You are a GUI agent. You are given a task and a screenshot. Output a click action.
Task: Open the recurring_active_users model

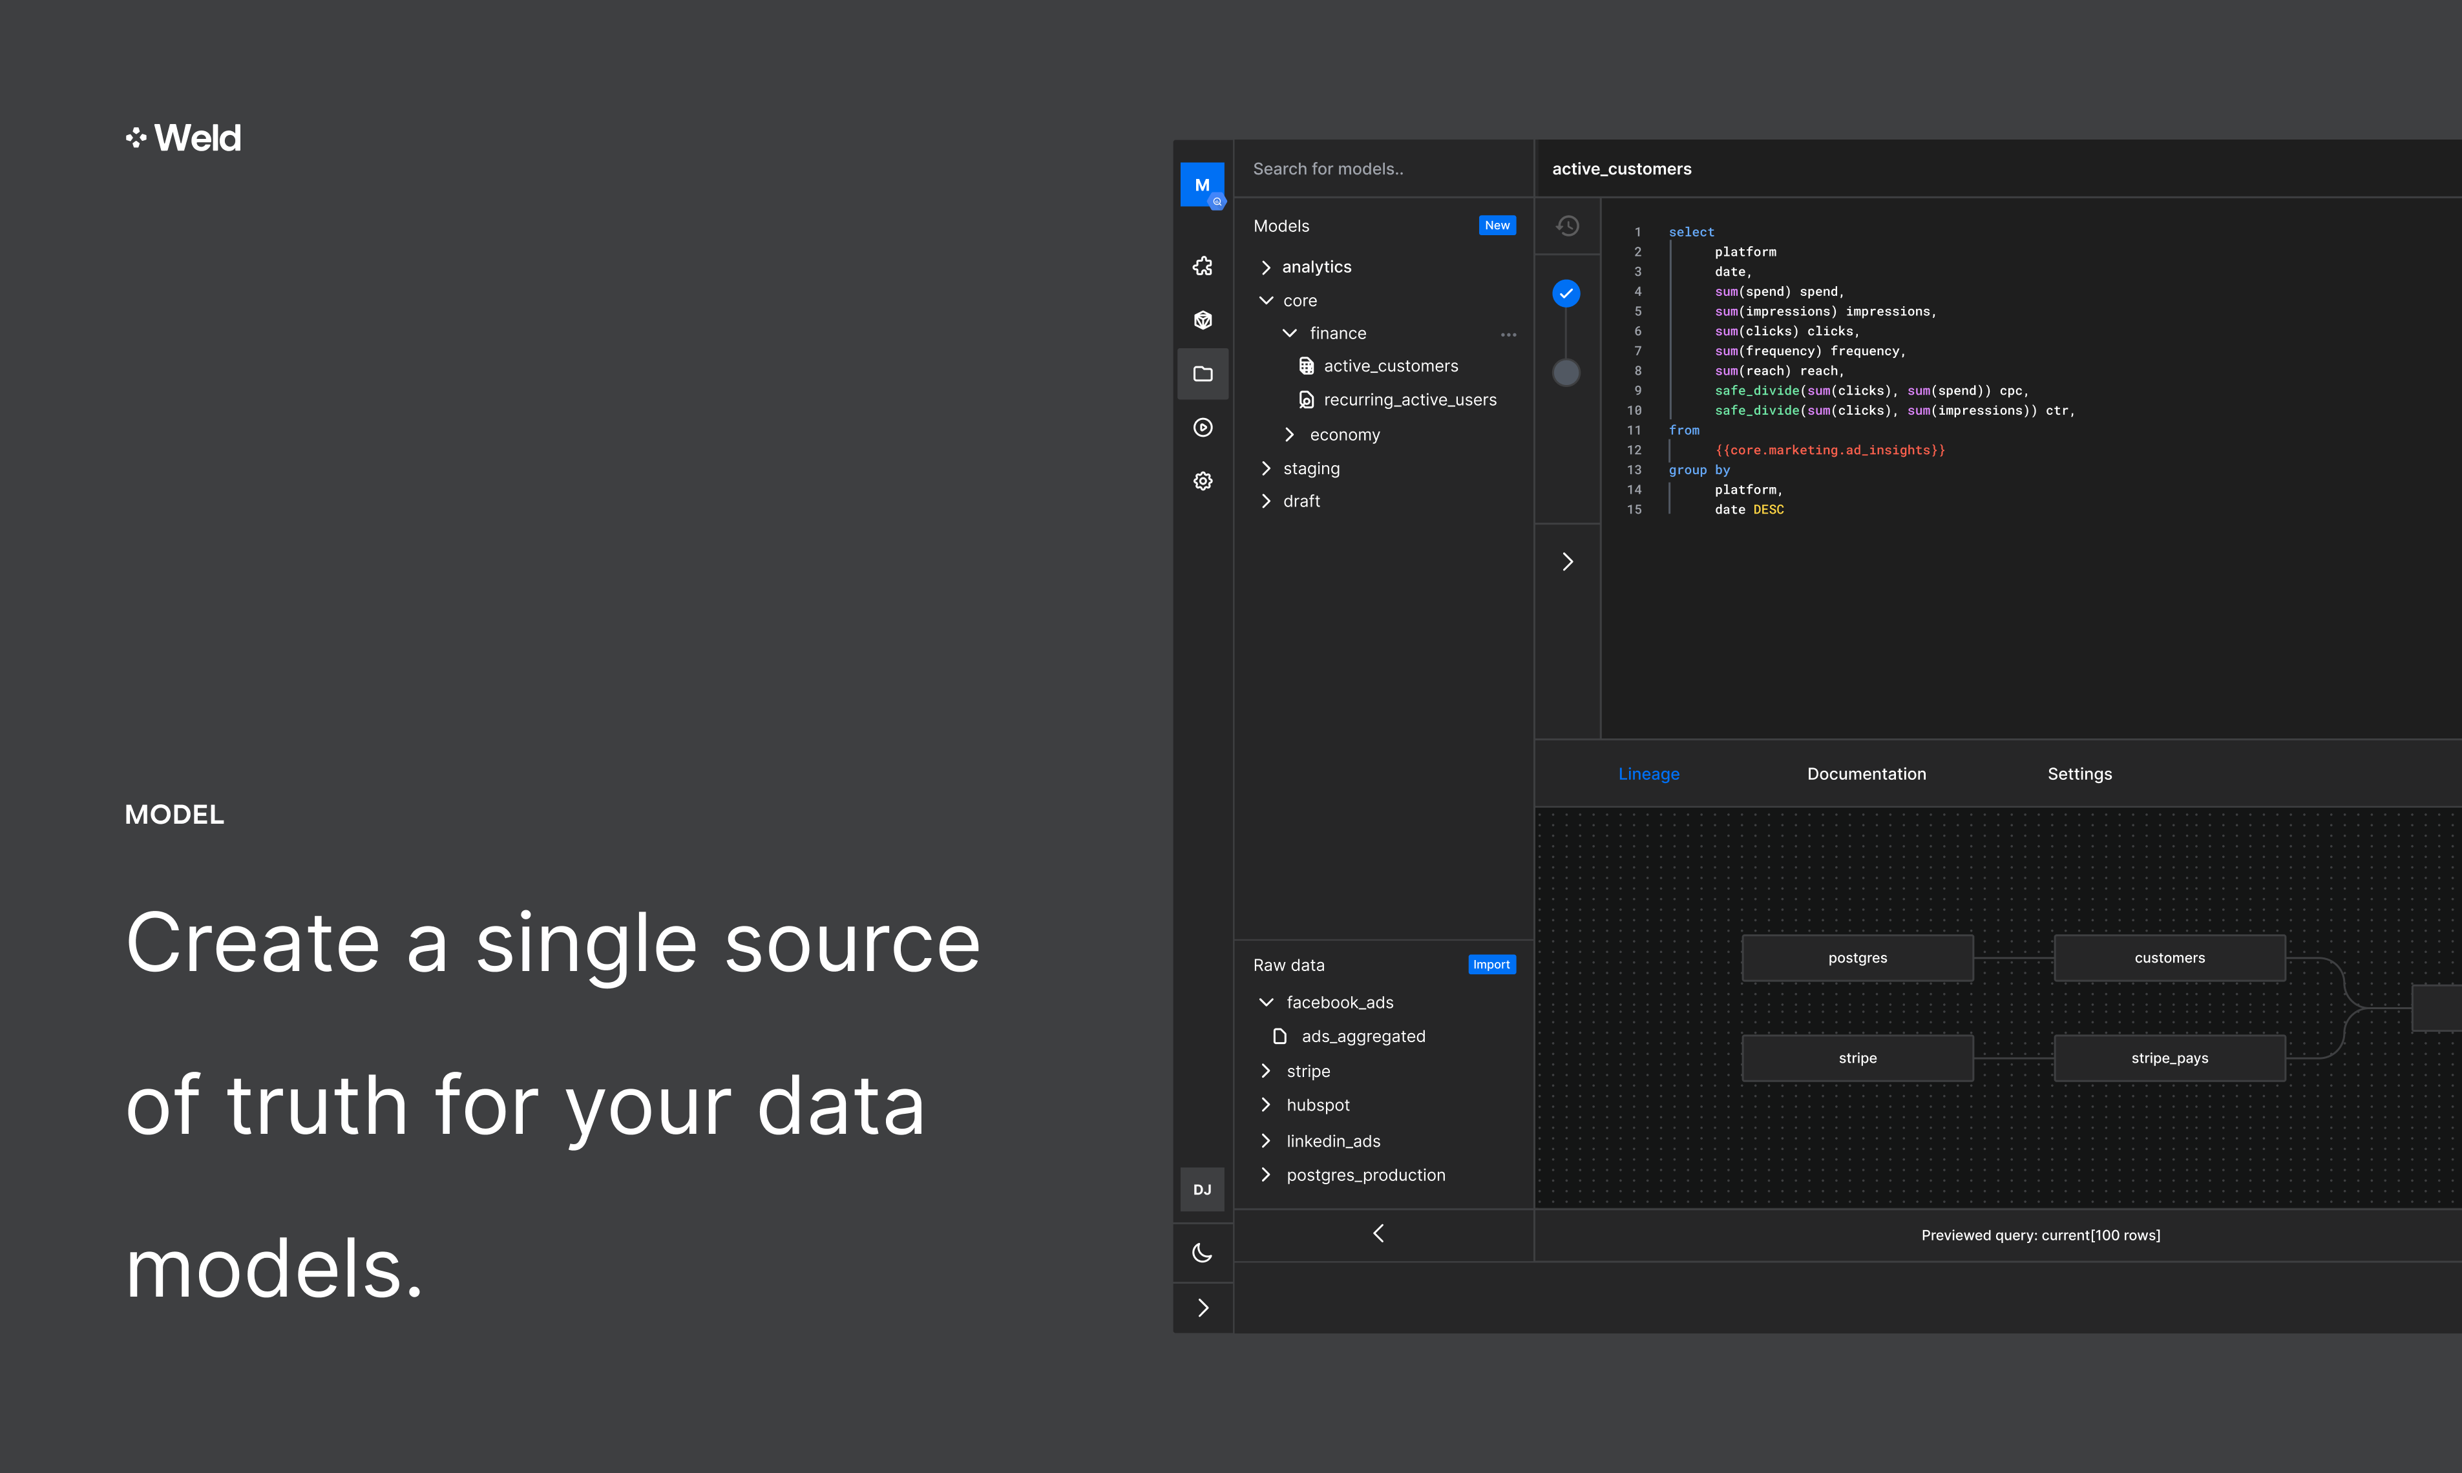[x=1409, y=400]
